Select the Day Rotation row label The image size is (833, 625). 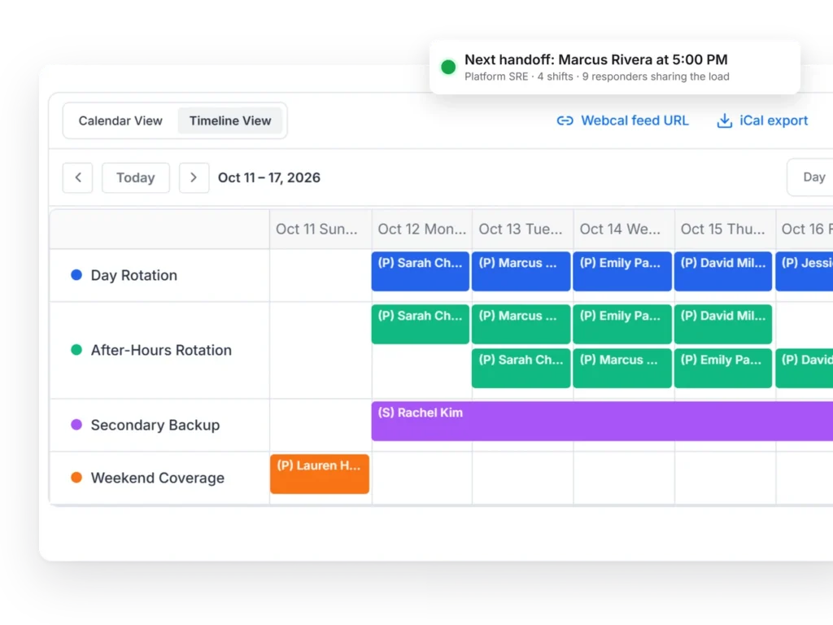coord(134,275)
